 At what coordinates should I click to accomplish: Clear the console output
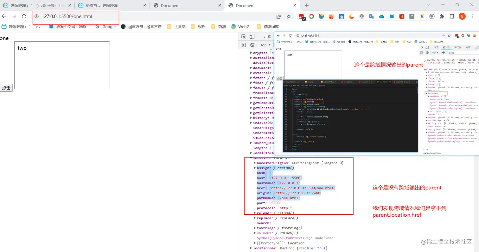tap(252, 45)
